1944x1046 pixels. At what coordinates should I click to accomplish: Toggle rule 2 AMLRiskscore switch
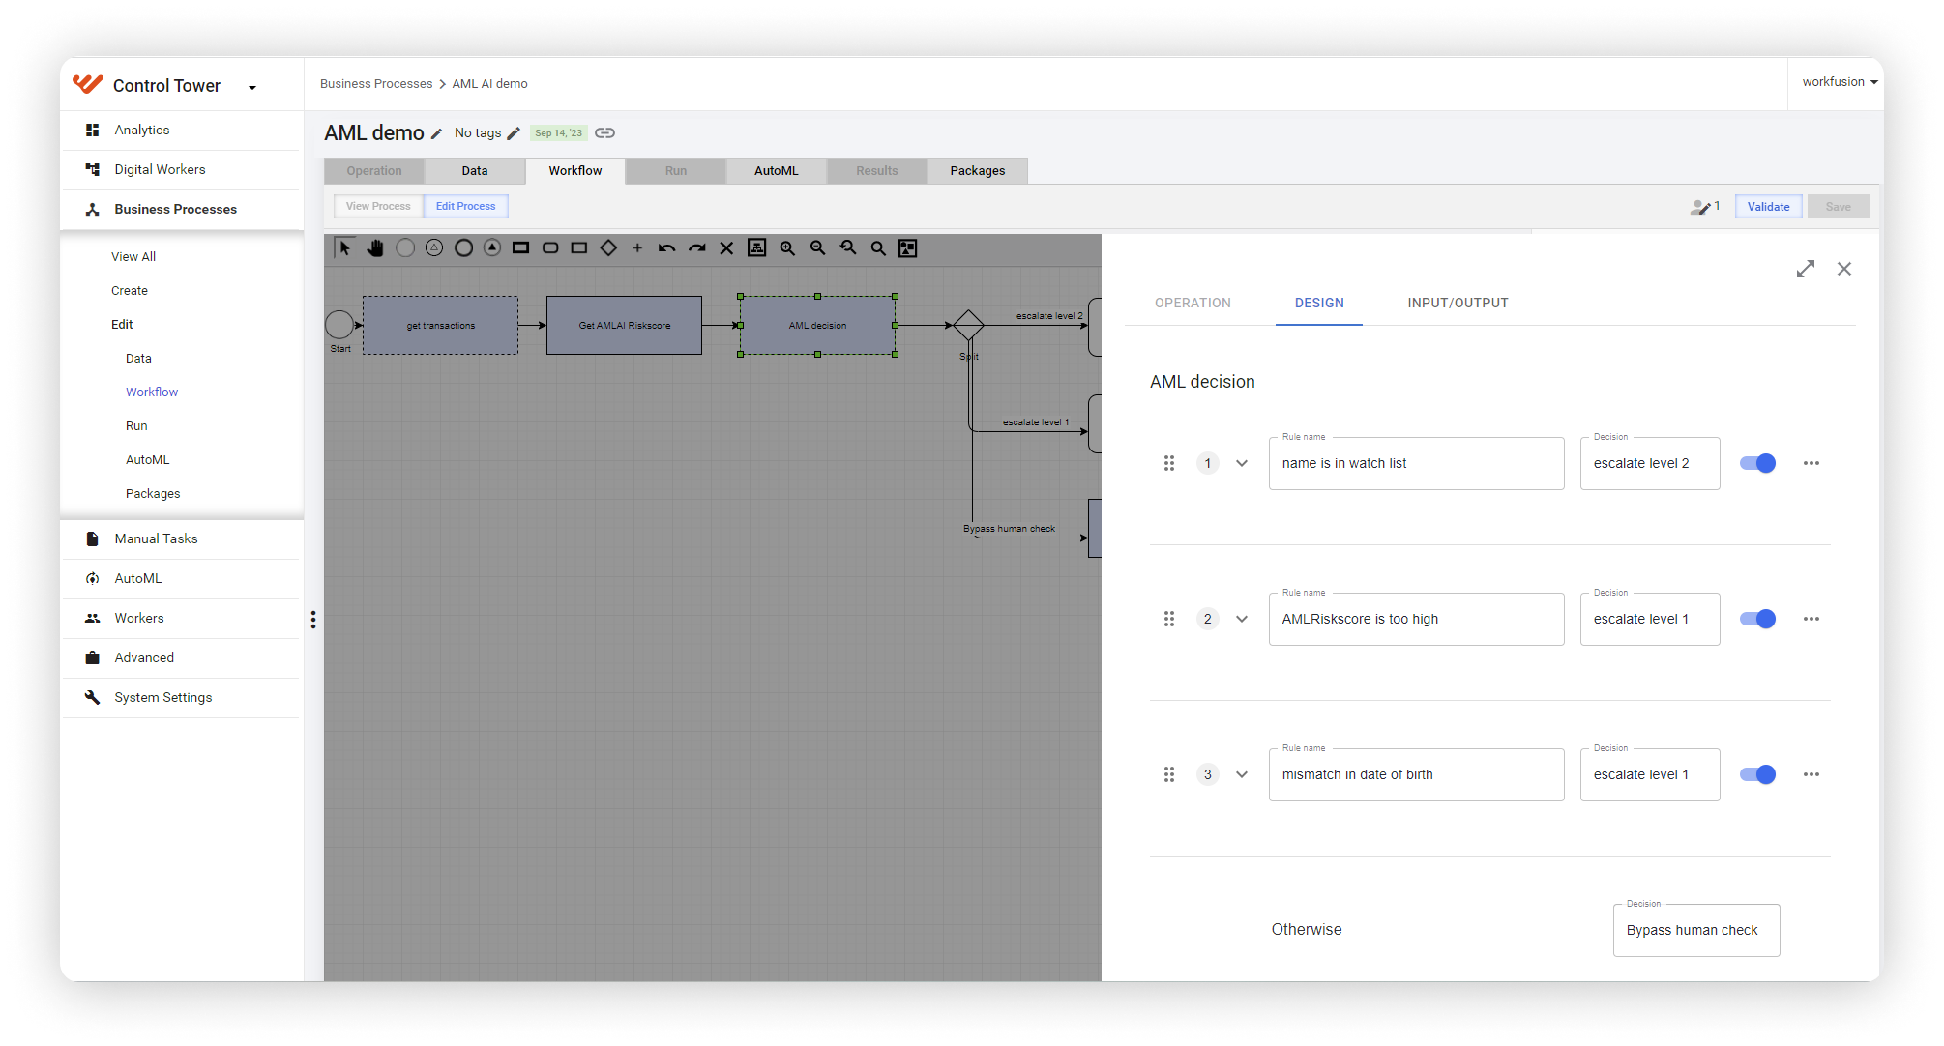[x=1758, y=619]
